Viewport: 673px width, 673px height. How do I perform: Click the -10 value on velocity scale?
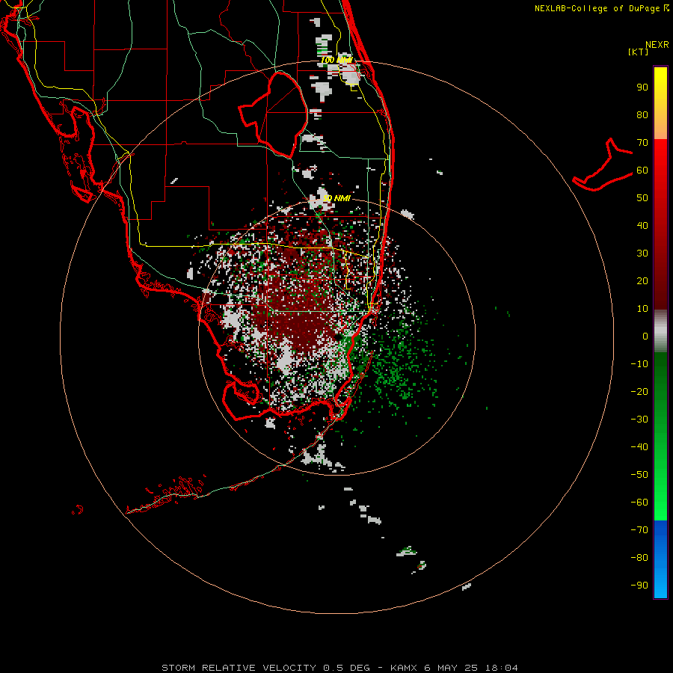pos(639,364)
